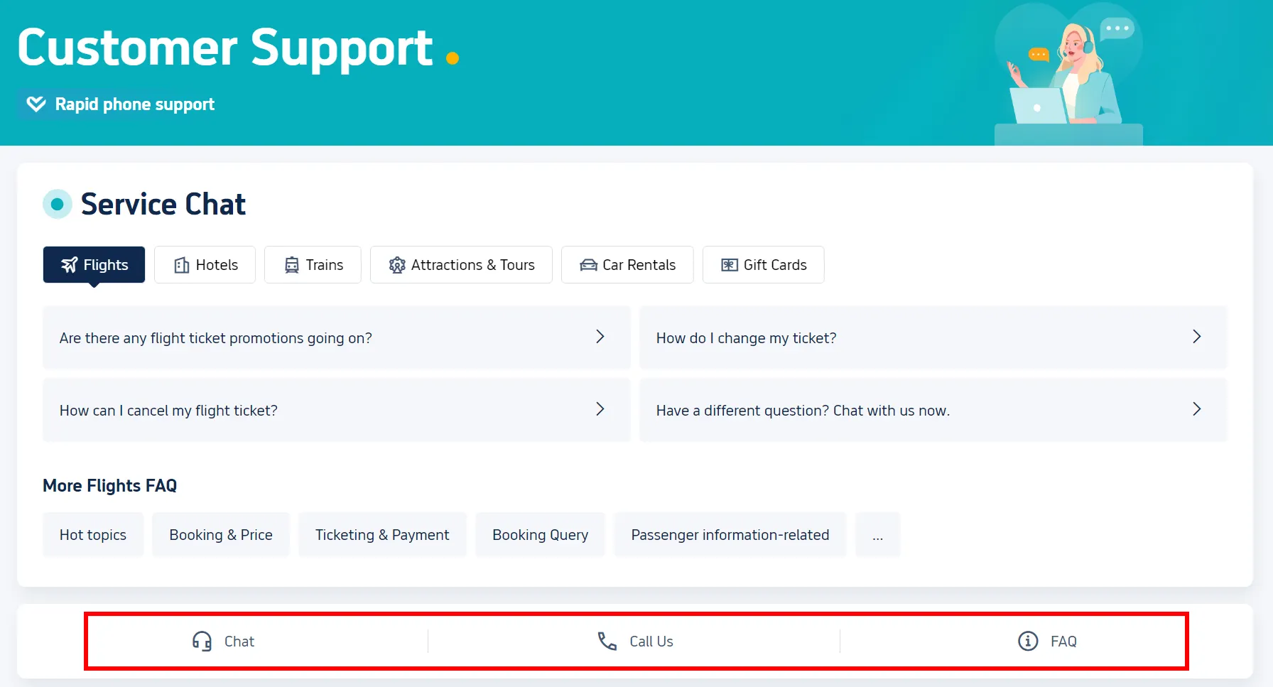Open the Hot topics FAQ category

click(x=93, y=535)
